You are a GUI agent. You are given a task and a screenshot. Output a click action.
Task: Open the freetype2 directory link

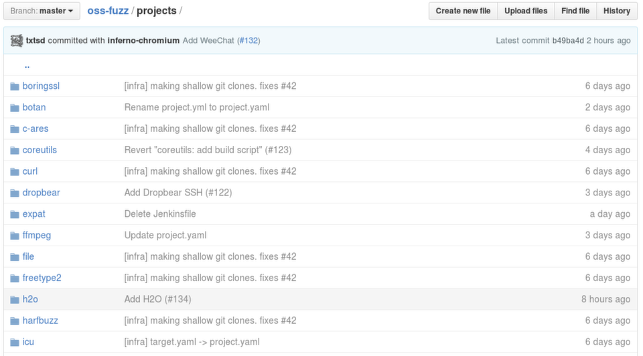pos(42,278)
